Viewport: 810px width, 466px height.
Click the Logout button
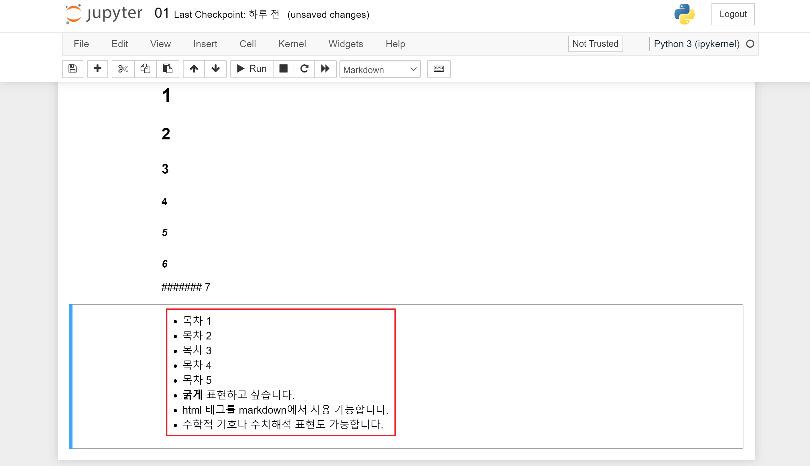pos(733,14)
